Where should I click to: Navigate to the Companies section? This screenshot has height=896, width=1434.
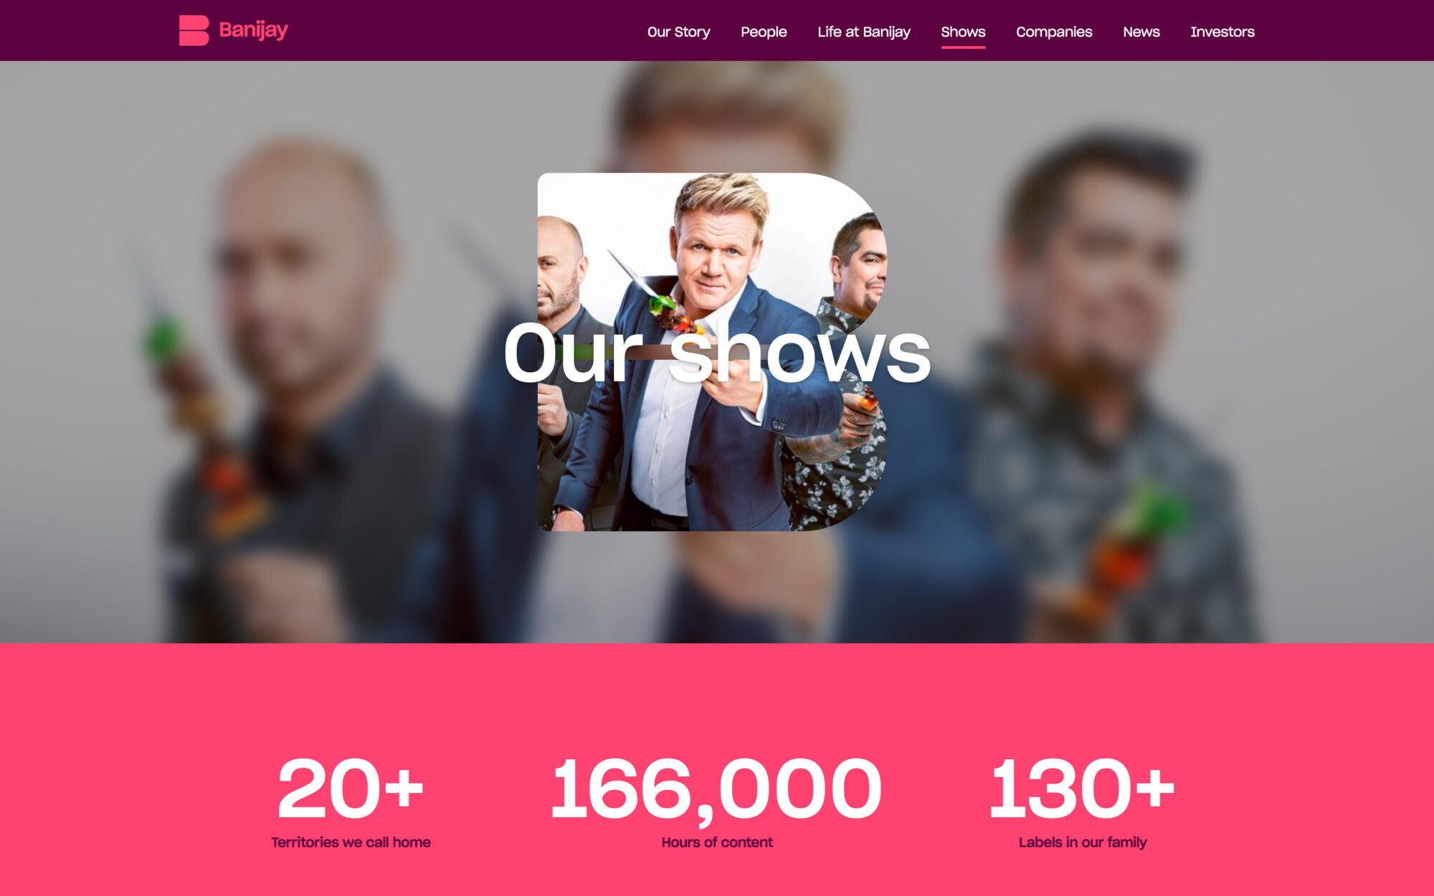(x=1054, y=32)
